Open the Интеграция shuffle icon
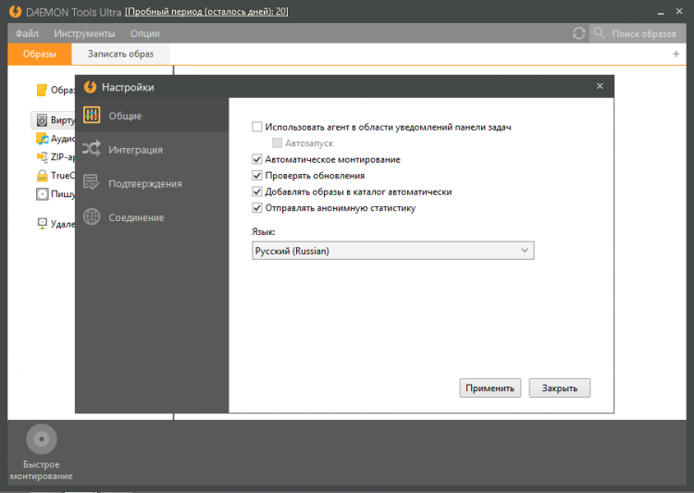Screen dimensions: 694x493 [92, 149]
